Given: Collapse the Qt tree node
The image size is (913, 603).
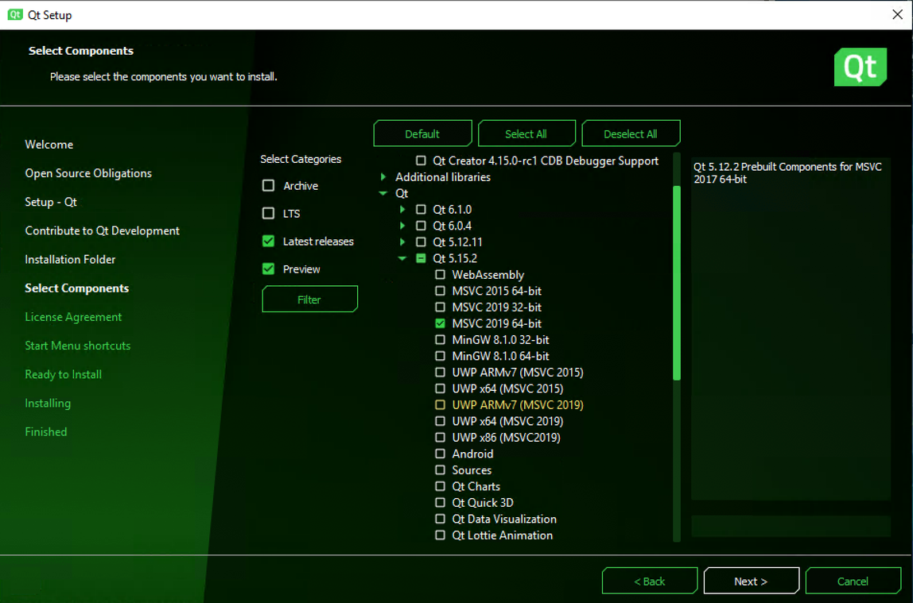Looking at the screenshot, I should (x=383, y=193).
